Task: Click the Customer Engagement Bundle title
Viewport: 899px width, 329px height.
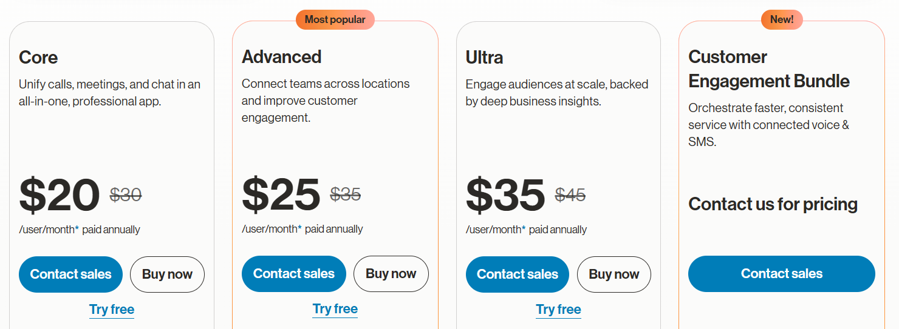Action: coord(769,69)
